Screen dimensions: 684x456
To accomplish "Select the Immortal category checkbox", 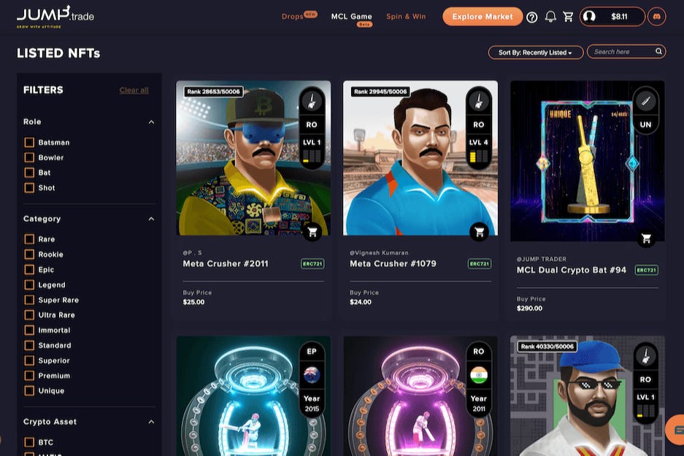I will click(29, 330).
